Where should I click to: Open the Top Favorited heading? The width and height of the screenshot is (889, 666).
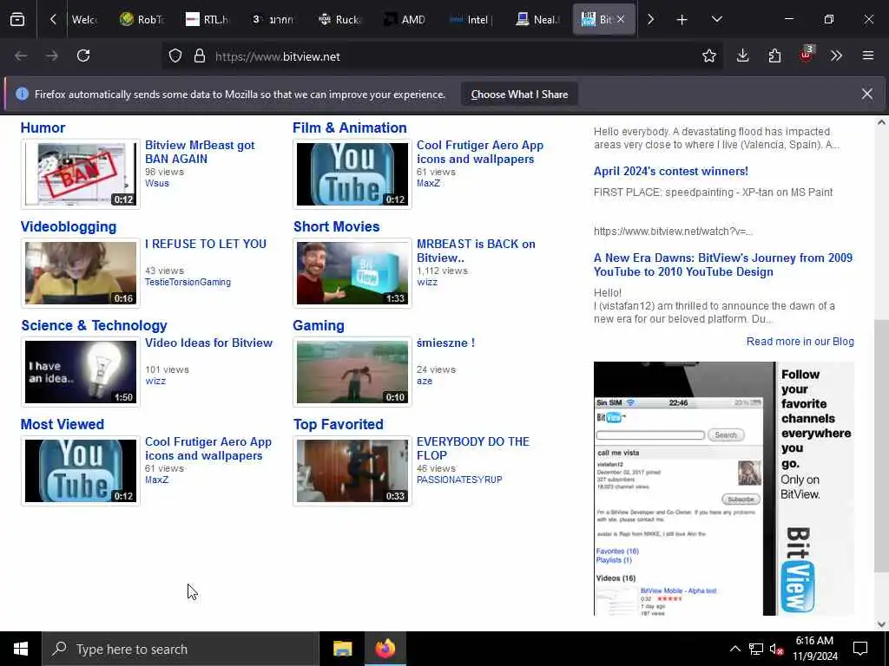click(x=338, y=424)
